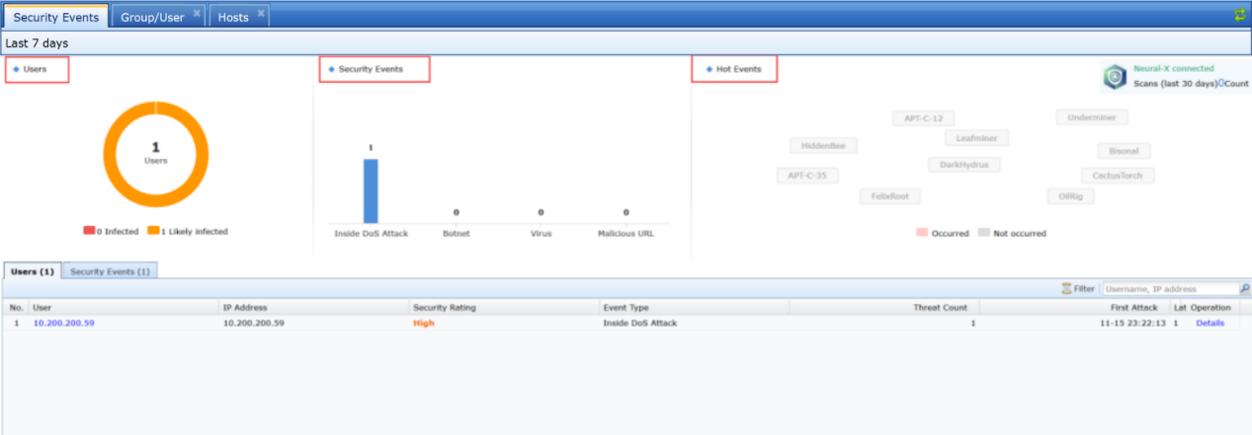This screenshot has width=1252, height=435.
Task: Select the FelixRoot hot event tag
Action: [x=889, y=196]
